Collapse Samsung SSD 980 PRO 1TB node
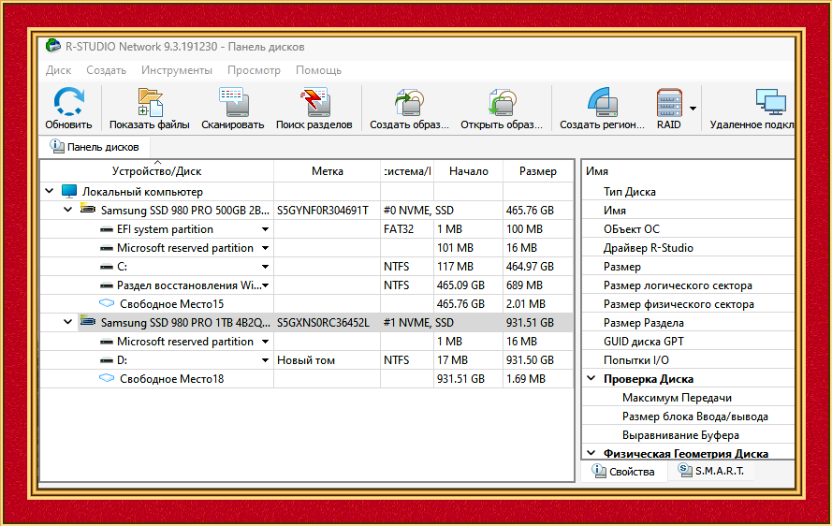Image resolution: width=832 pixels, height=526 pixels. [68, 322]
